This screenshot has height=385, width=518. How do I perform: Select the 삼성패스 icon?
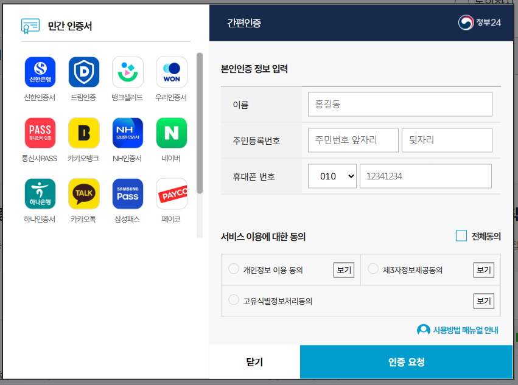click(x=128, y=194)
